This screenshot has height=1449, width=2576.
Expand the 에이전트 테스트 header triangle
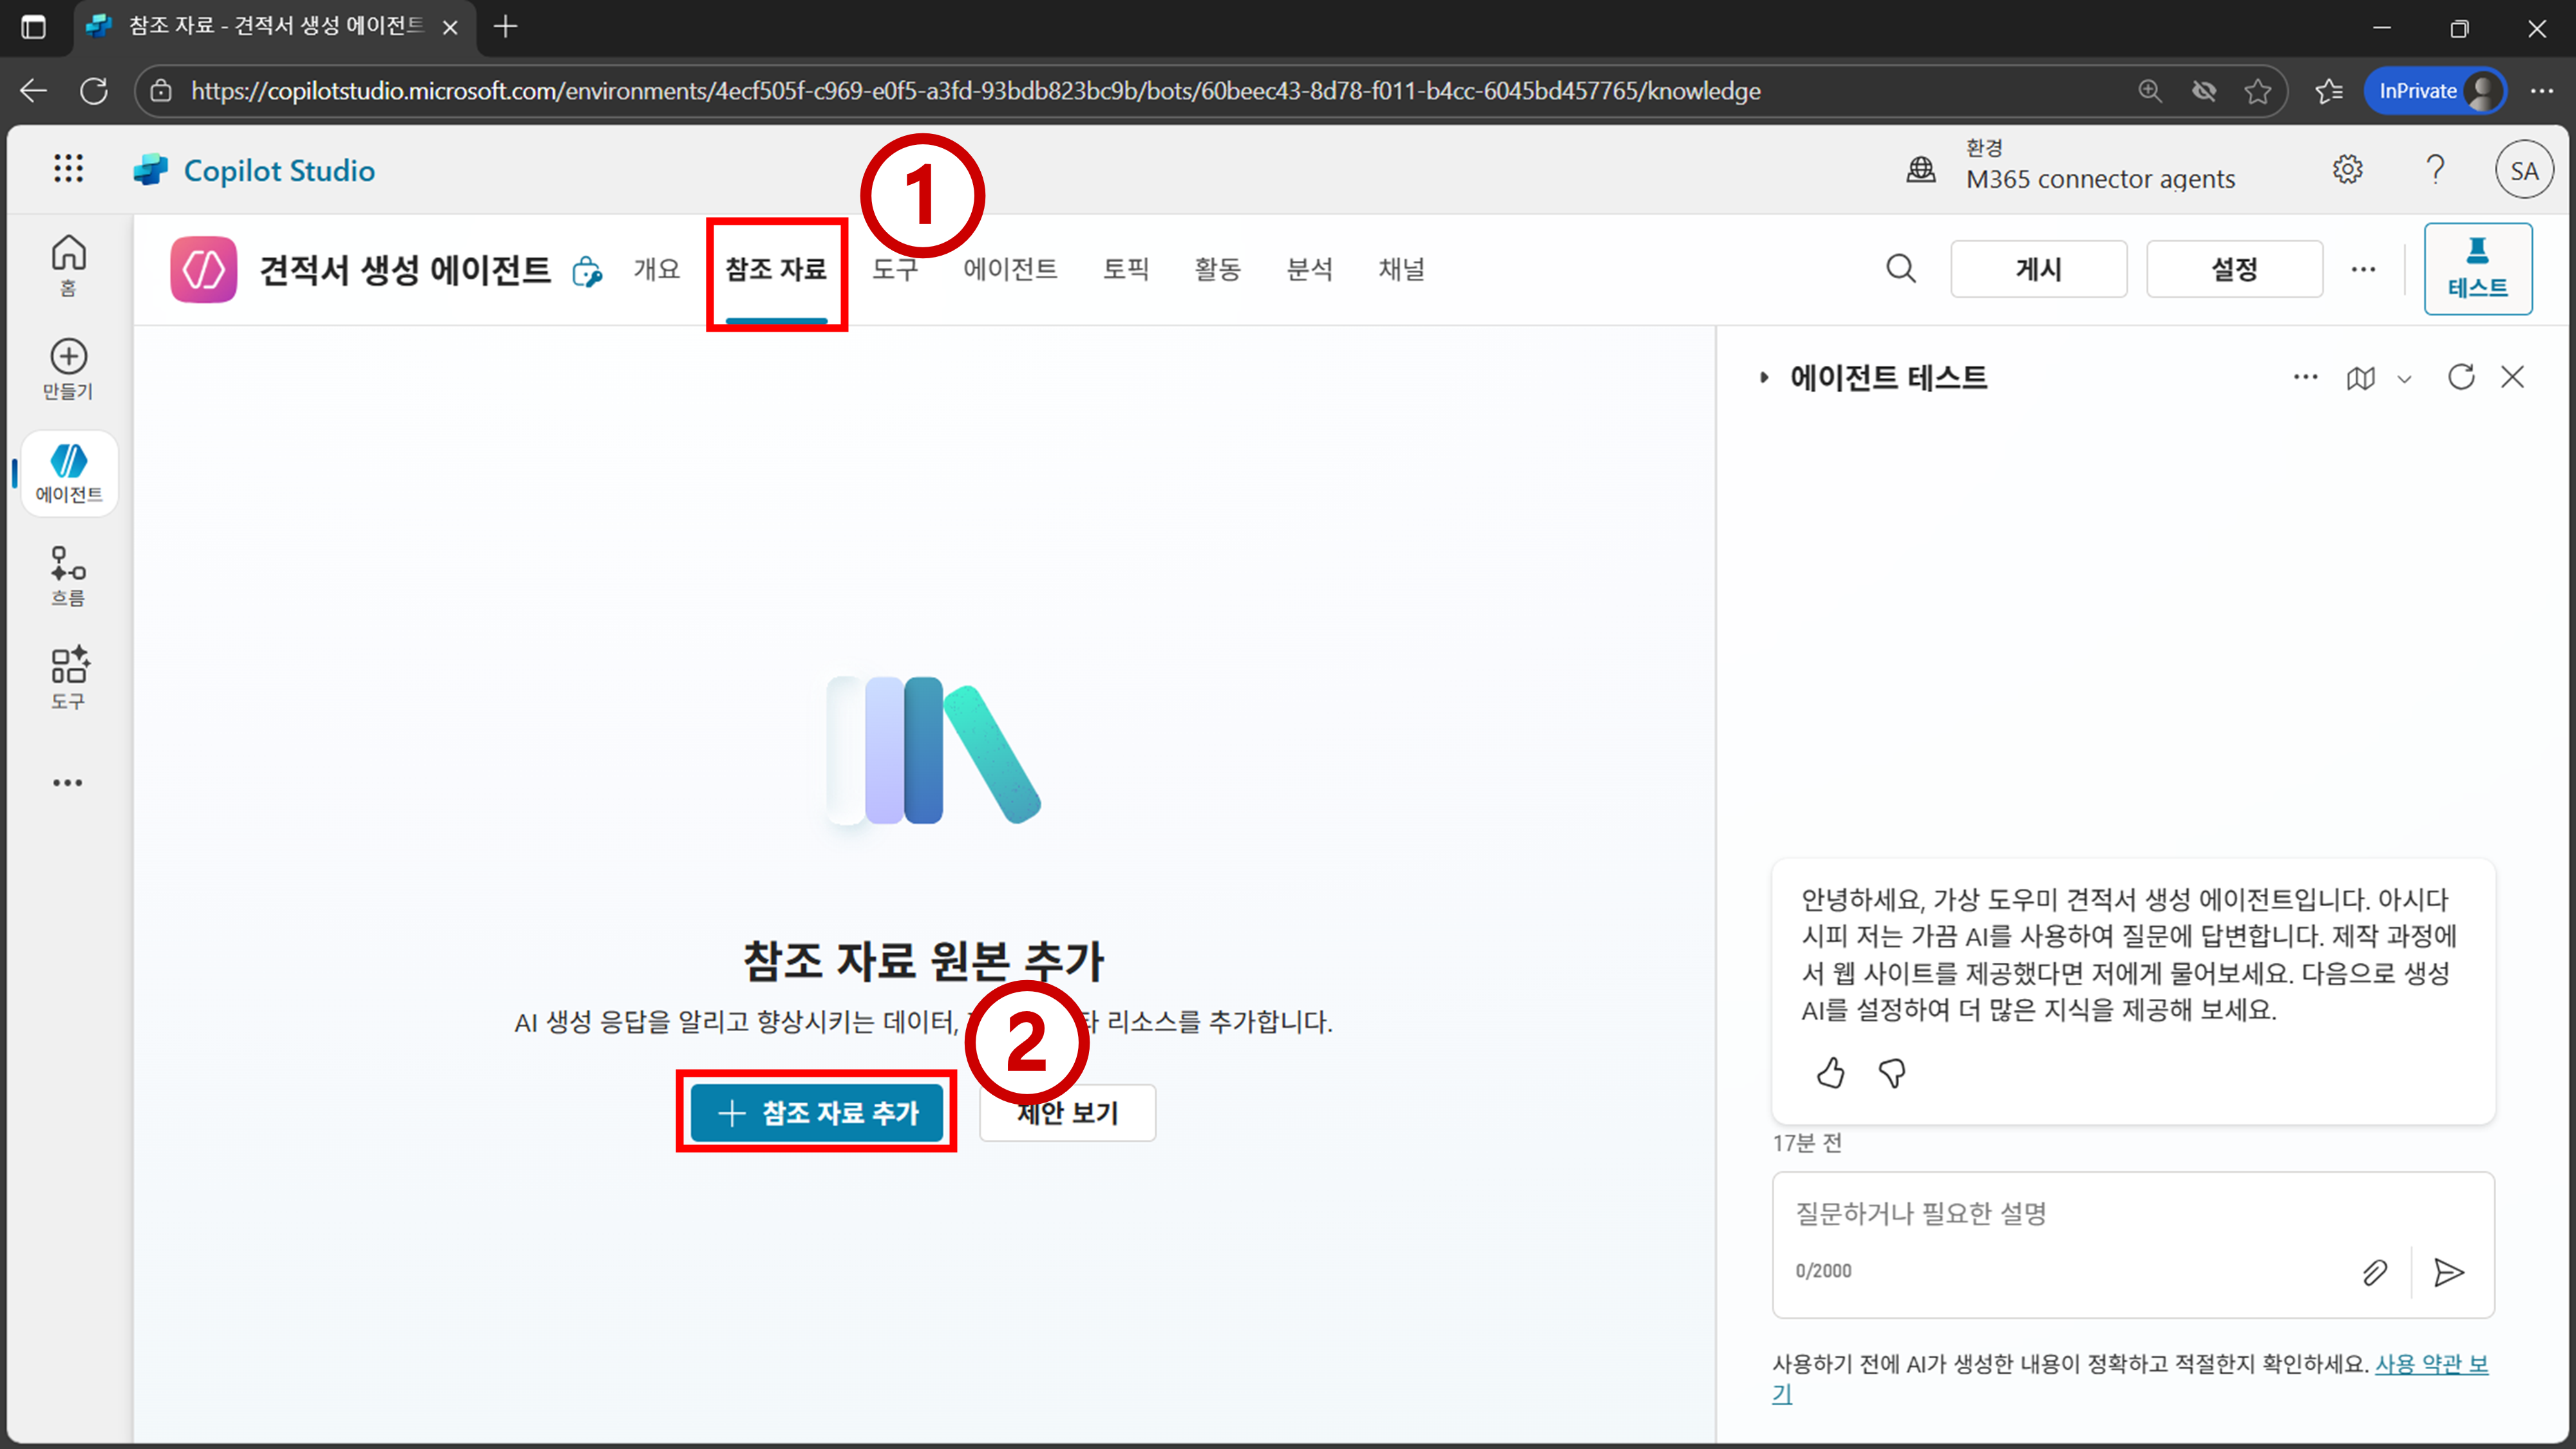[x=1764, y=378]
